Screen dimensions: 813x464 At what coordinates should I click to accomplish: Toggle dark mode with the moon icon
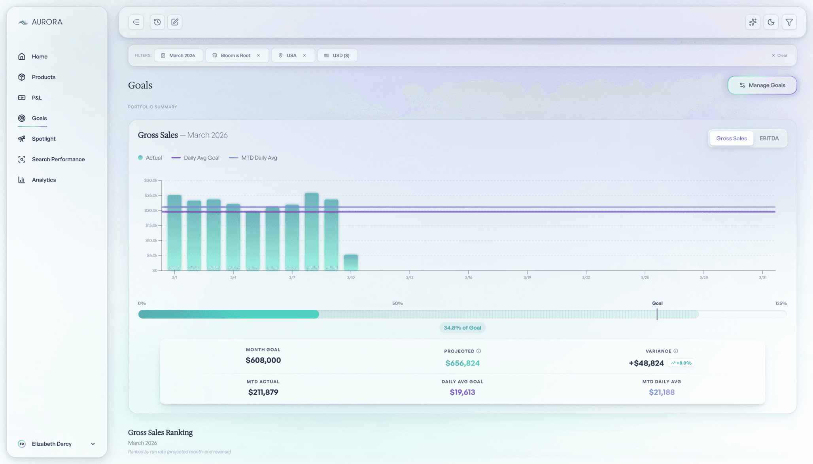pyautogui.click(x=771, y=22)
